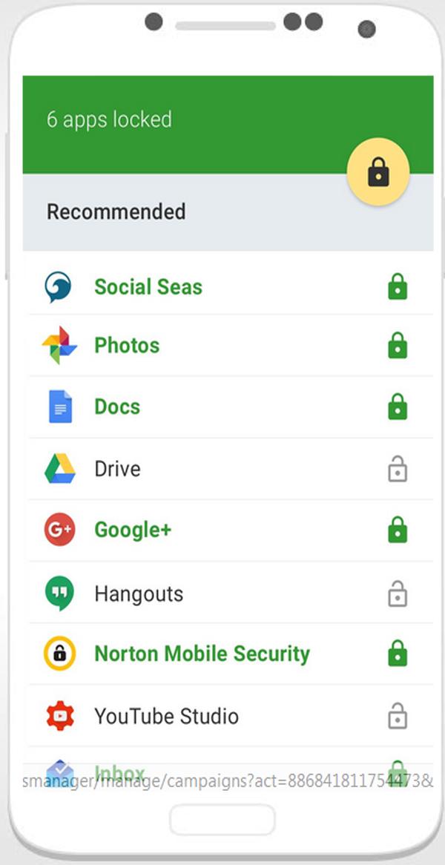Lock the YouTube Studio app
Screen dimensions: 445x865
[x=398, y=716]
